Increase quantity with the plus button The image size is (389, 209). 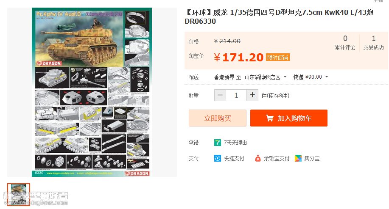point(252,95)
